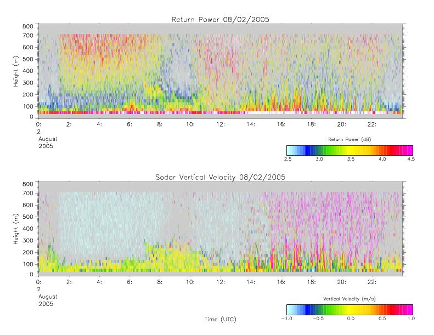Click the 0.5 tick on Vertical Velocity colorbar

tap(382, 319)
